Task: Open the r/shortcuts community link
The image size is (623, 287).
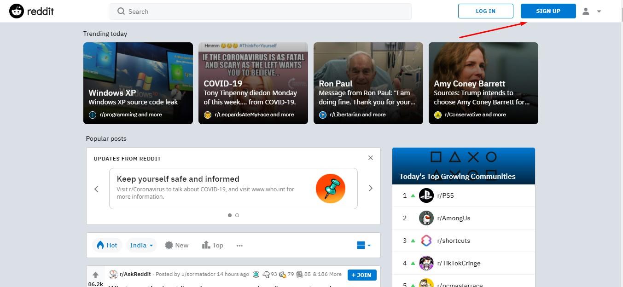Action: 454,241
